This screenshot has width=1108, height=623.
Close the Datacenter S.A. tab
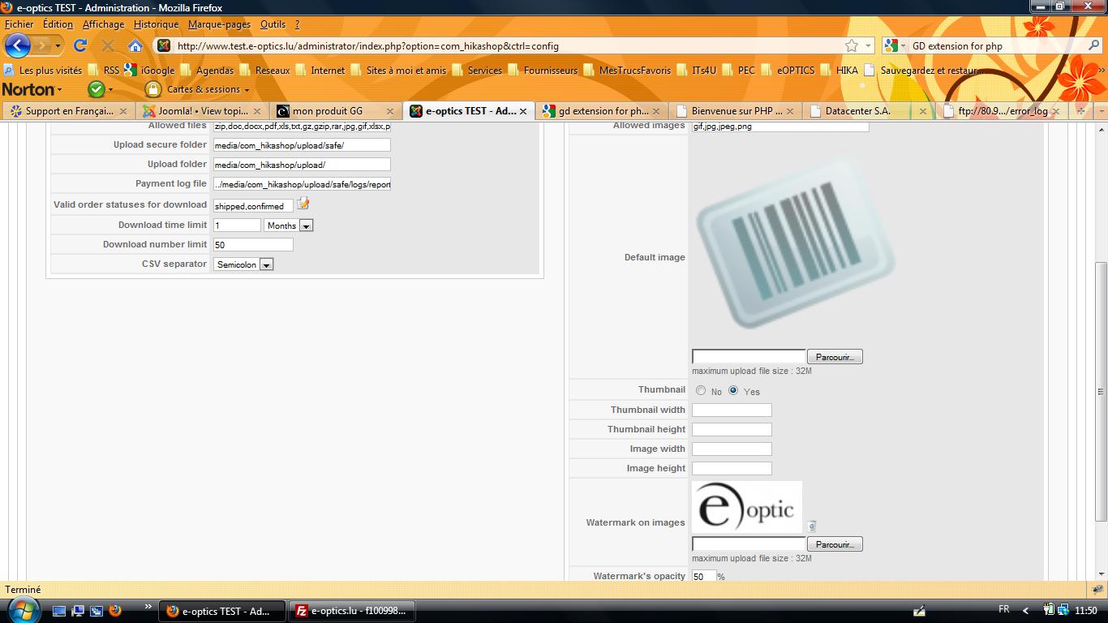tap(923, 111)
